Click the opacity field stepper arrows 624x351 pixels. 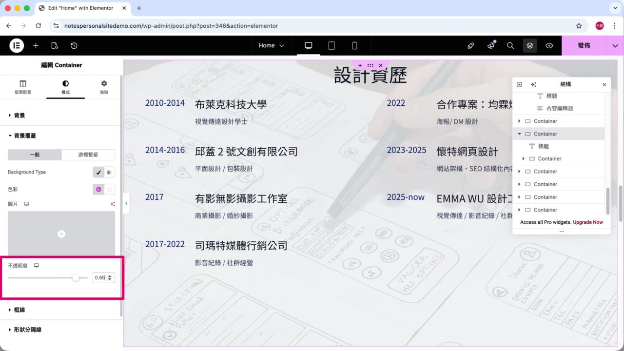110,278
